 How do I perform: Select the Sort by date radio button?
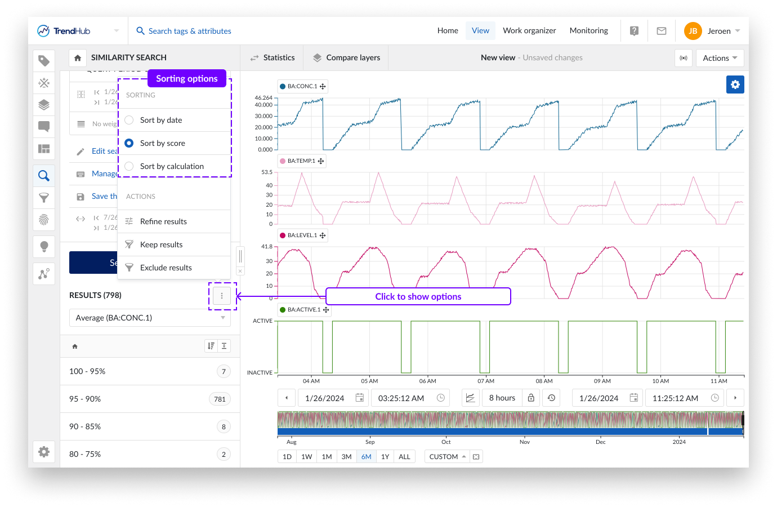(129, 120)
